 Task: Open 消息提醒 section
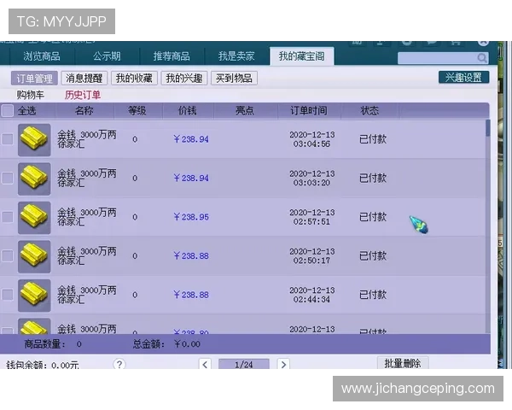pos(84,78)
